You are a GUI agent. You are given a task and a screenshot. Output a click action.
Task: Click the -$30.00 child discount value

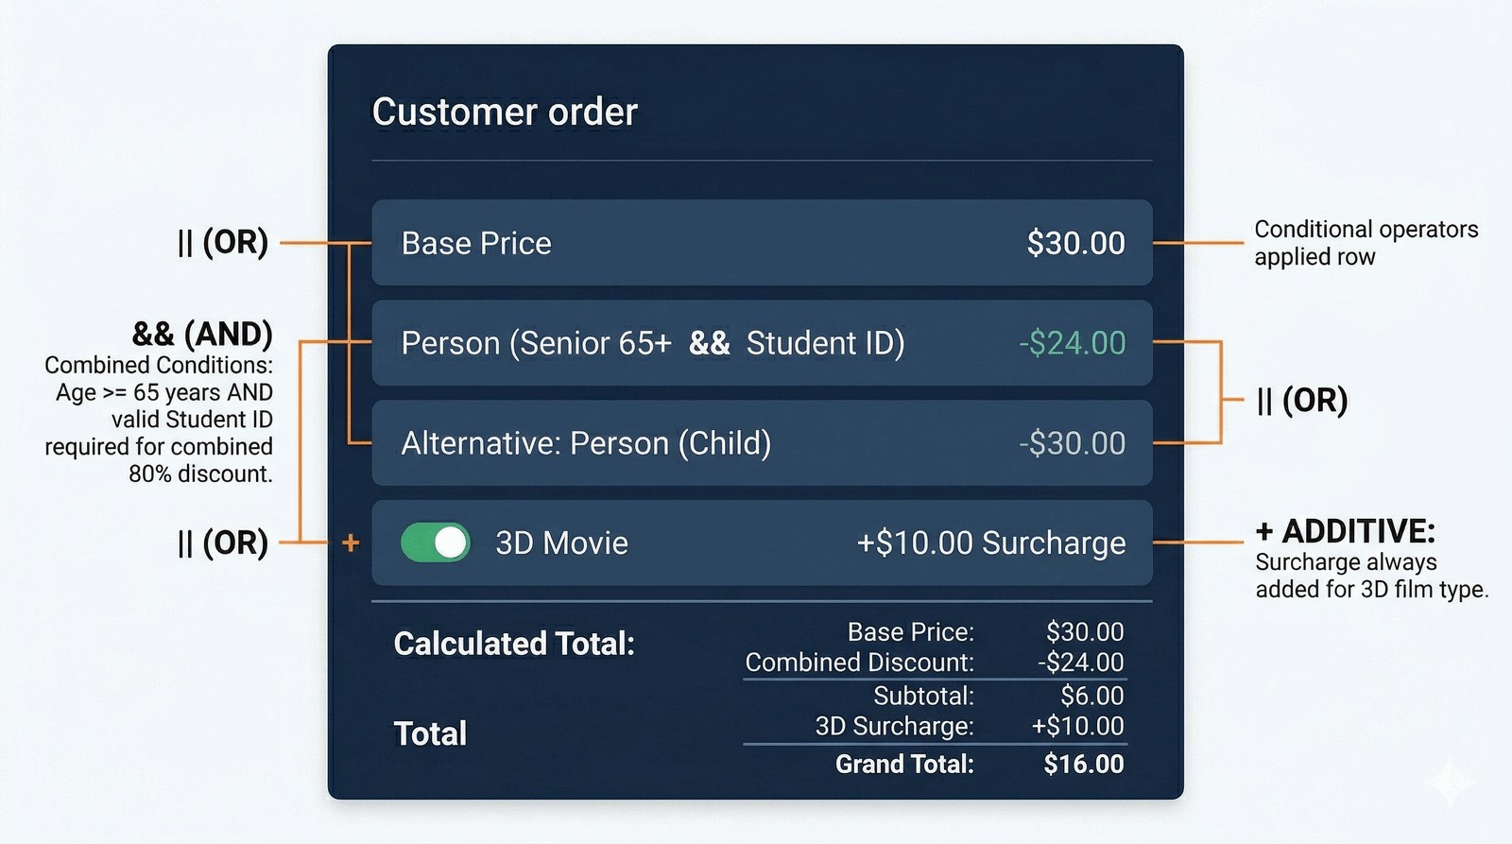1072,443
